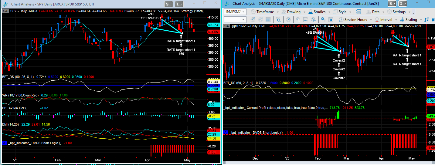Expand the Scaling dropdown arrow

(421, 20)
